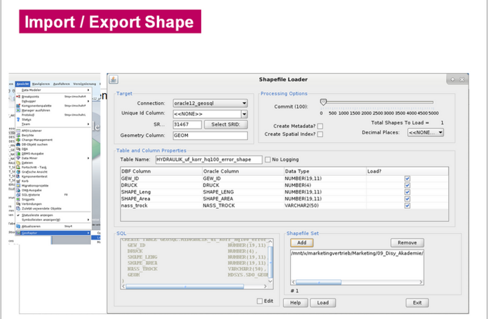Image resolution: width=488 pixels, height=319 pixels.
Task: Click the Commit slider handle
Action: pos(324,102)
